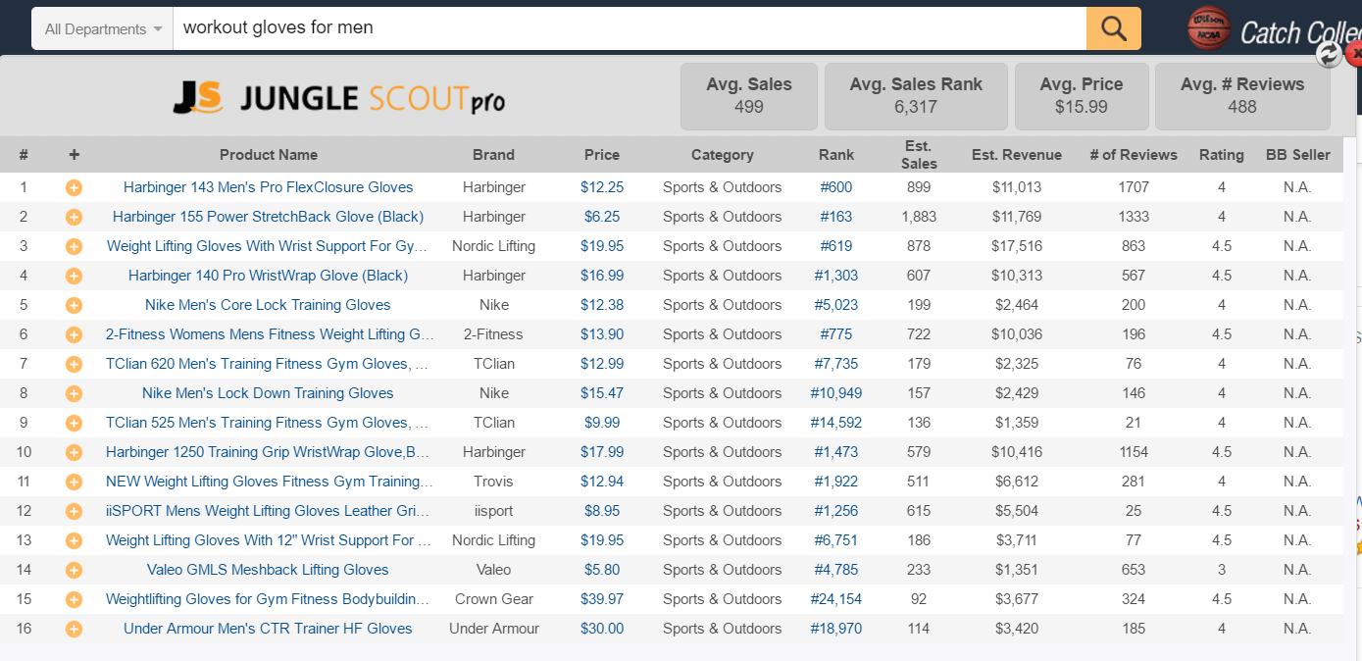Add Nike Men's Core Lock row via plus

click(74, 305)
